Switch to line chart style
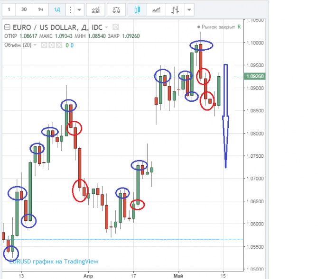Viewport: 318px width, 279px height. click(156, 9)
